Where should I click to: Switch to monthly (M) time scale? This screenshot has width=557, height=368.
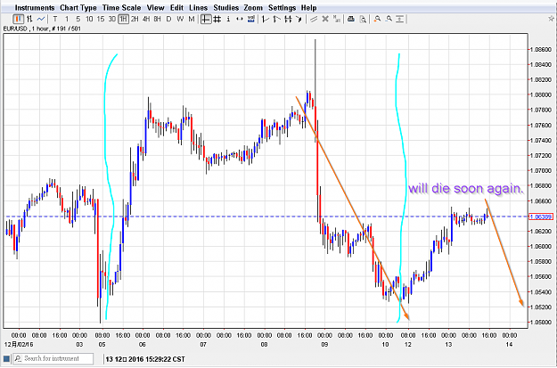pos(192,19)
